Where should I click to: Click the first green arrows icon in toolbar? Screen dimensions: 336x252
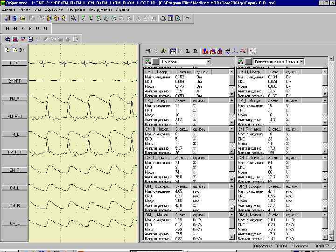[83, 18]
